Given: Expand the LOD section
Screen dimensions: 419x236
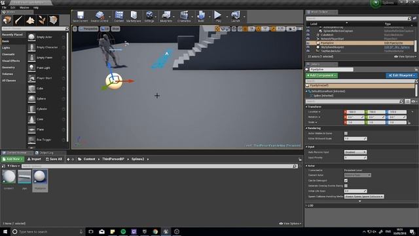Looking at the screenshot, I should (x=306, y=205).
